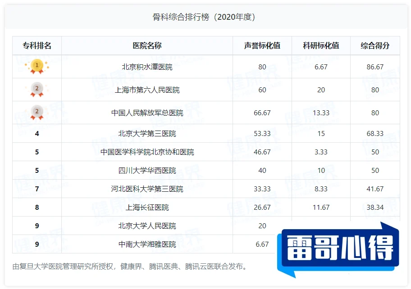Click research value 11.67

[x=321, y=208]
